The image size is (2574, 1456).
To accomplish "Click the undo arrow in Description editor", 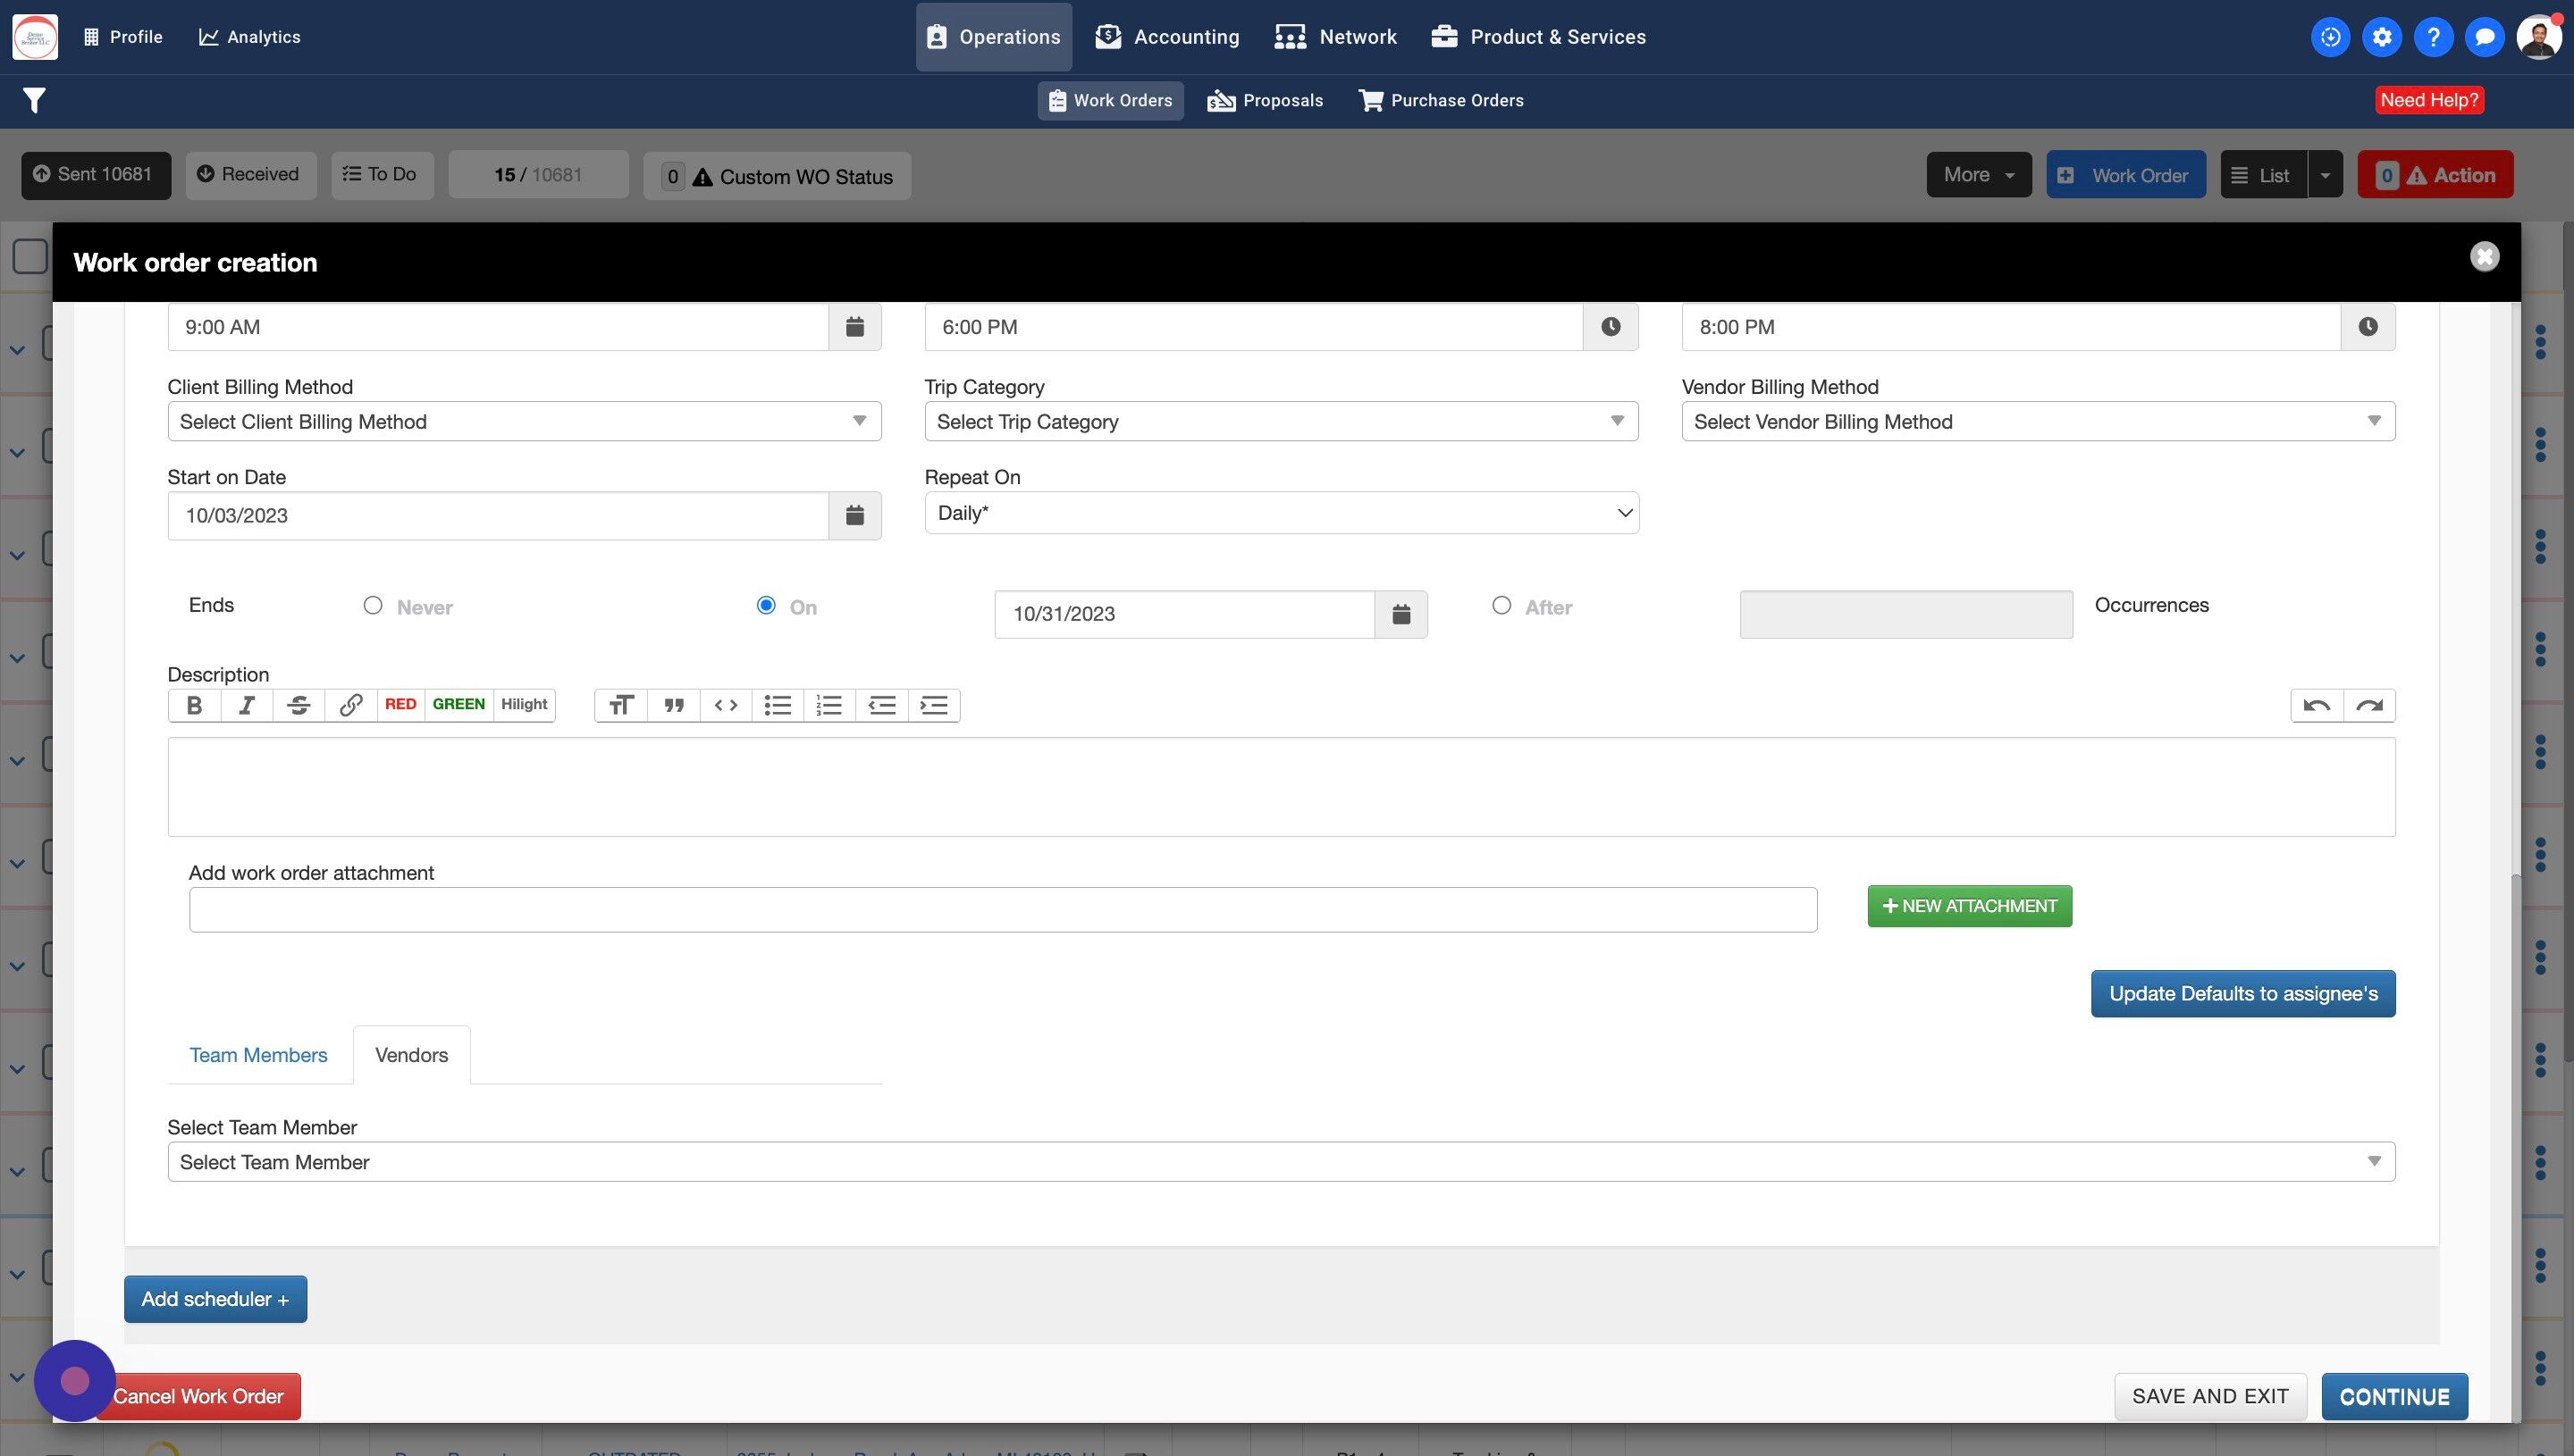I will 2316,705.
